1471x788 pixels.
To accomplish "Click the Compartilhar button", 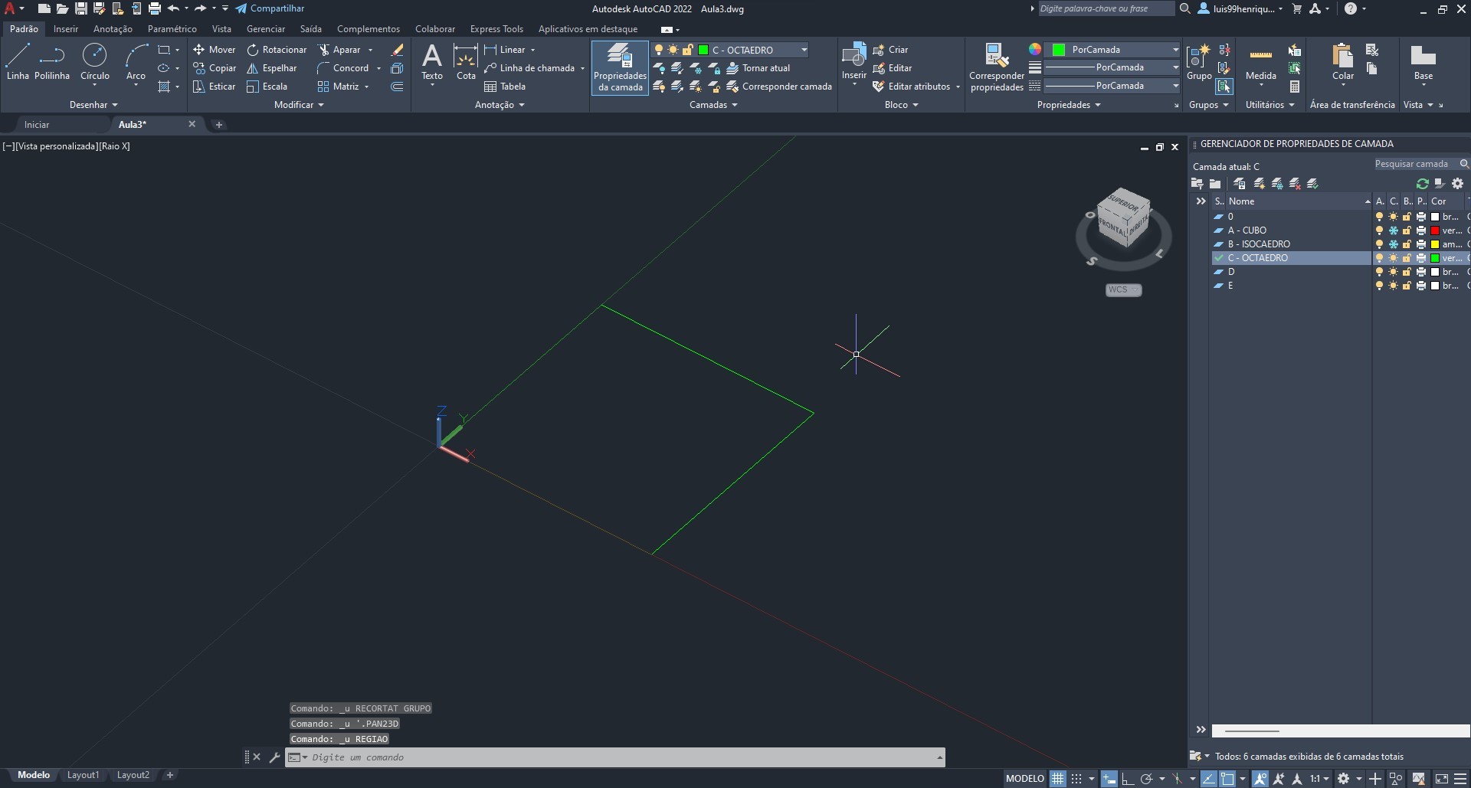I will 270,8.
